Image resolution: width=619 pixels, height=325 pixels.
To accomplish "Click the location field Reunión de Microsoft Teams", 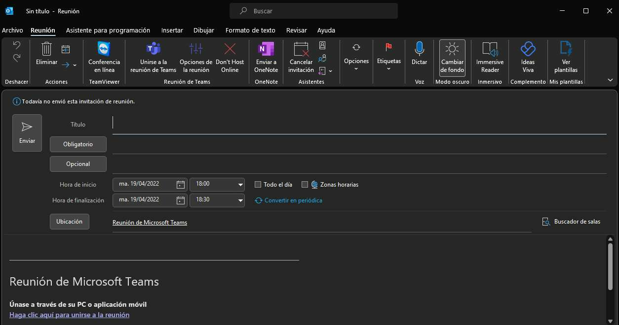I will (322, 223).
